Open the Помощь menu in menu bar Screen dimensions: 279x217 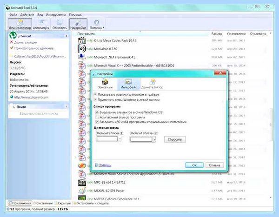(x=75, y=14)
